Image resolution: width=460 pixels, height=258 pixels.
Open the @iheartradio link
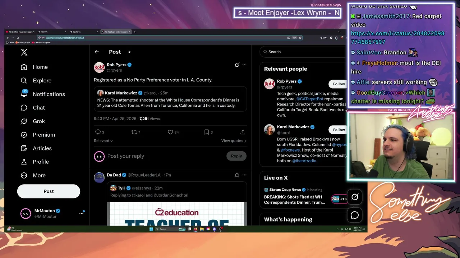304,161
